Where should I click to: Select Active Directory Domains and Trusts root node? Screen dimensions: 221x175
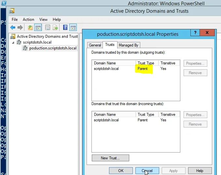[x=47, y=36]
